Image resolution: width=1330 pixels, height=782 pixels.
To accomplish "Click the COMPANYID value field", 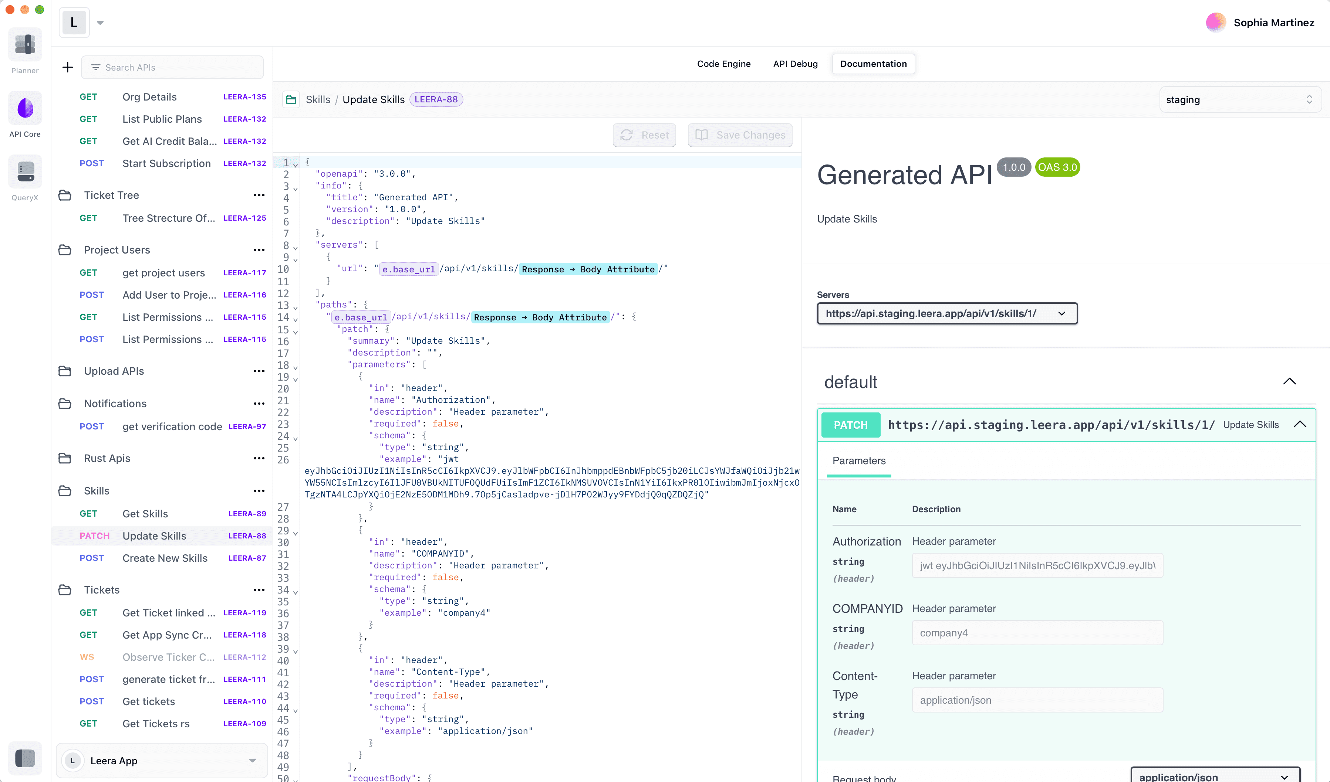I will coord(1037,633).
